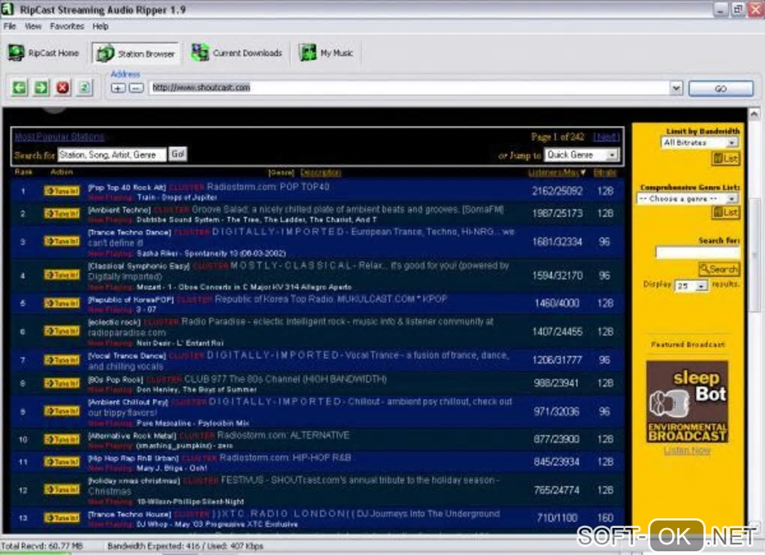This screenshot has height=555, width=765.
Task: Click Total Recvd 60.77 MB status text
Action: pos(42,546)
